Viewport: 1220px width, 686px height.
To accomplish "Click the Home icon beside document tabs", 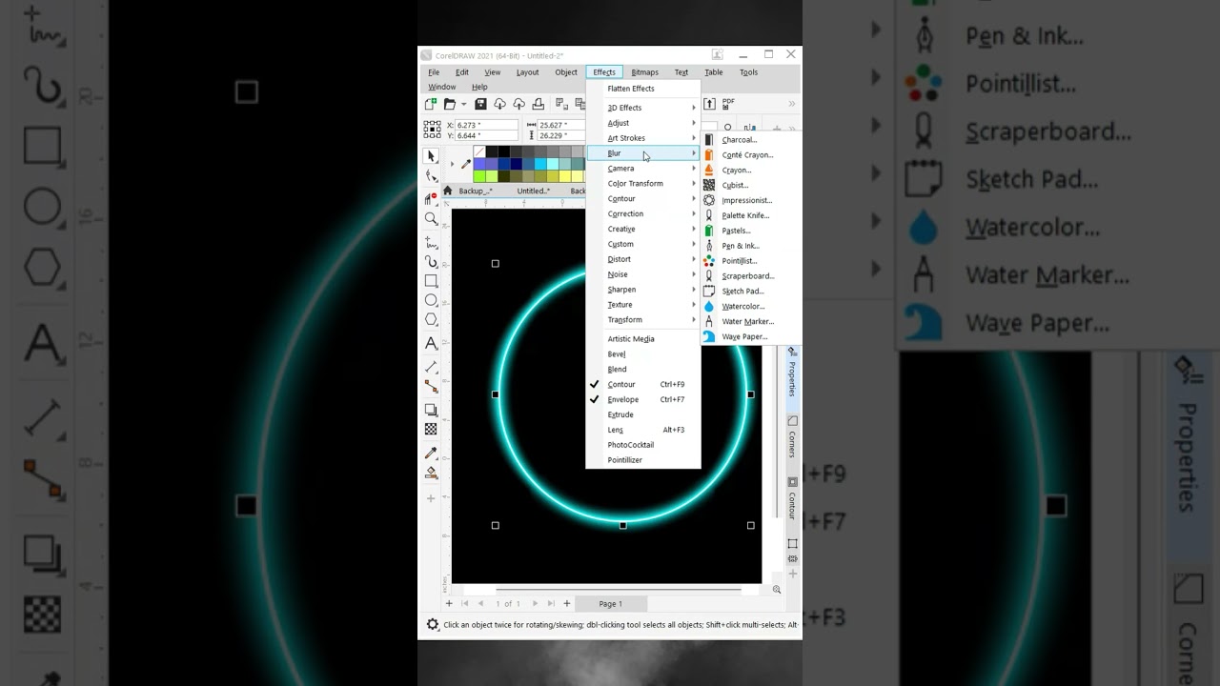I will click(448, 191).
